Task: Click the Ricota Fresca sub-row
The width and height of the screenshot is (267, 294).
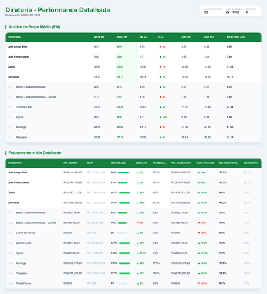Action: pos(133,283)
